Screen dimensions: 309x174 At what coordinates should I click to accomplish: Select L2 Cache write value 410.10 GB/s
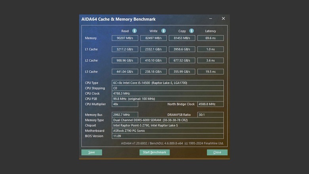pyautogui.click(x=153, y=61)
